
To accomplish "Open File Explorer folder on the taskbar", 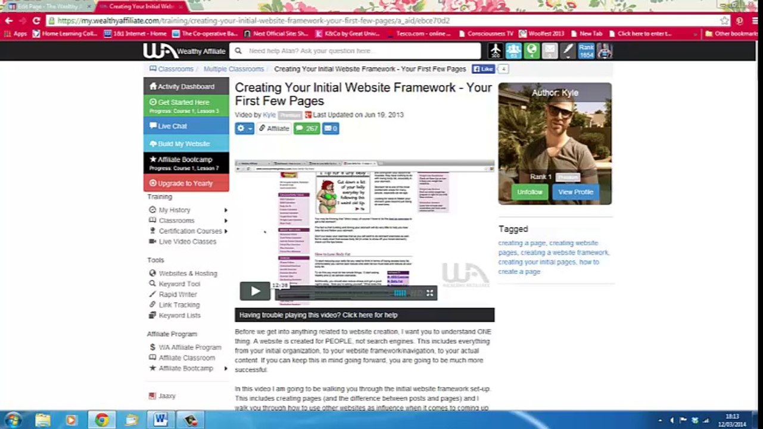I will (x=43, y=419).
